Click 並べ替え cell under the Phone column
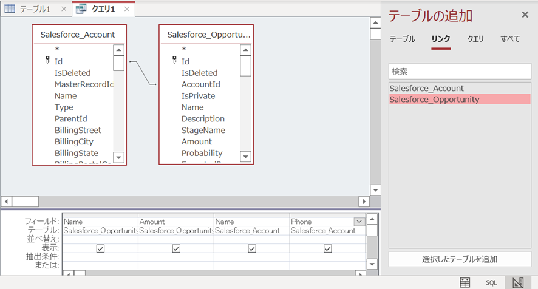 [328, 239]
